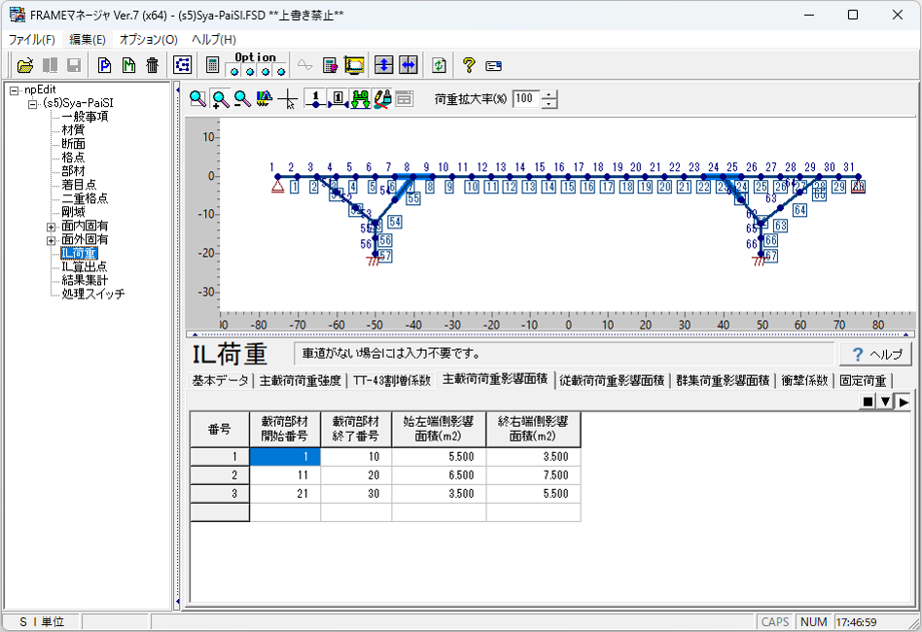Collapse the npEdit root tree node
922x632 pixels.
[14, 89]
